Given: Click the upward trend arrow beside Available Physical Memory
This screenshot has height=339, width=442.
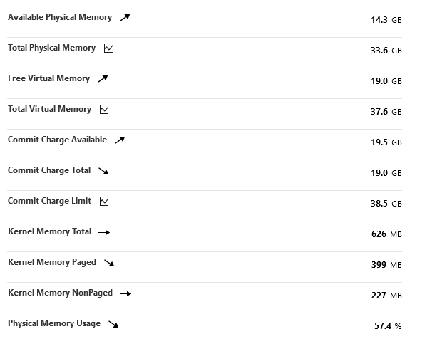Looking at the screenshot, I should tap(125, 18).
